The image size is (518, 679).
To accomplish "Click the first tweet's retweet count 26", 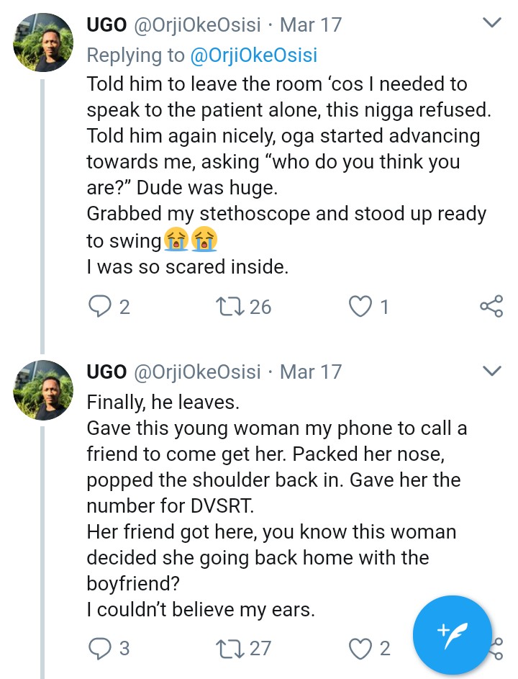I will [x=260, y=307].
